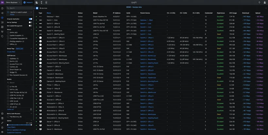Open the Demo Business site dropdown
The height and width of the screenshot is (135, 268).
point(13,2)
